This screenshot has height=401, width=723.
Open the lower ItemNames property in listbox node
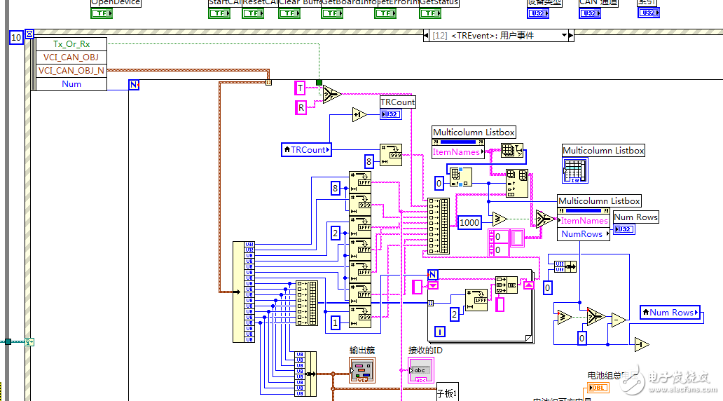tap(584, 221)
